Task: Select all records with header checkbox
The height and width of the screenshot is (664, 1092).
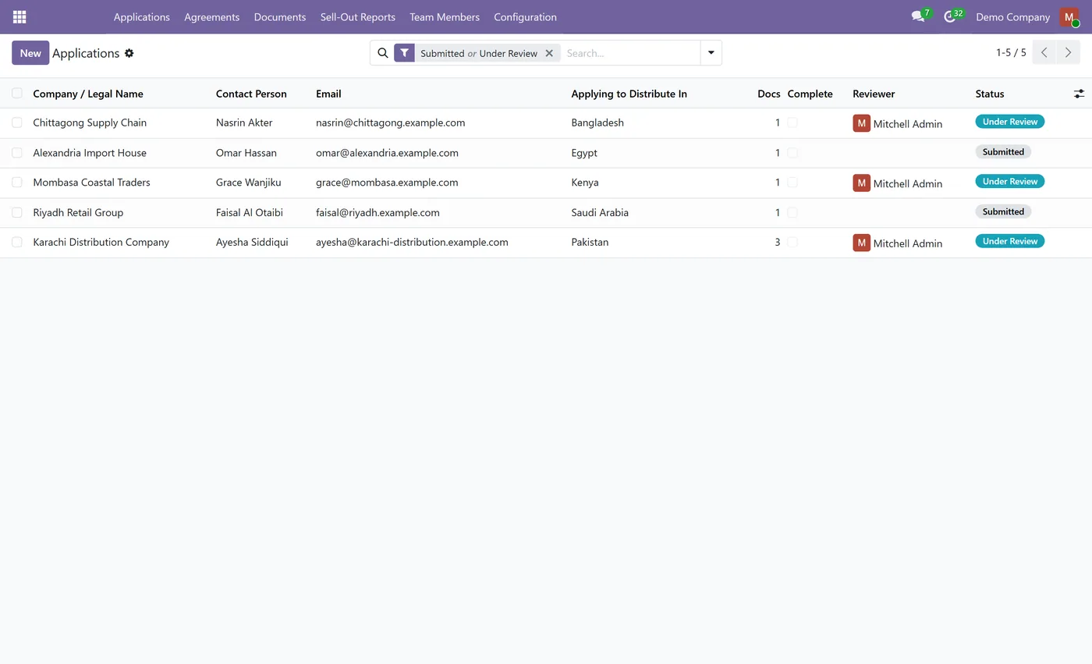Action: tap(17, 94)
